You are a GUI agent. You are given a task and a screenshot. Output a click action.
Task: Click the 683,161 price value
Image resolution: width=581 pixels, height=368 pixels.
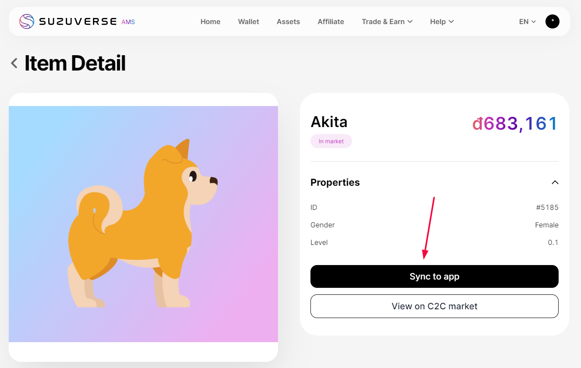pos(515,124)
